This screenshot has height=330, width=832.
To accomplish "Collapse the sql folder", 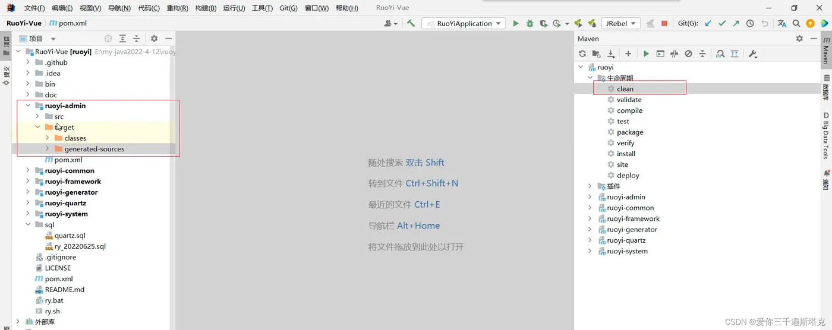I will pyautogui.click(x=27, y=224).
